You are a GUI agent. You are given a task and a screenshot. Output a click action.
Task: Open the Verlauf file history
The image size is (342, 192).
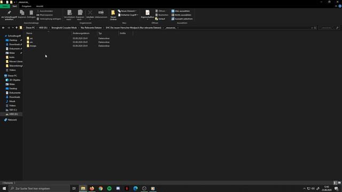(x=160, y=19)
